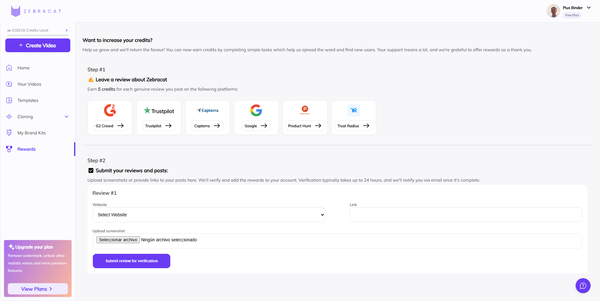600x301 pixels.
Task: Click Submit review for verification button
Action: [x=132, y=261]
